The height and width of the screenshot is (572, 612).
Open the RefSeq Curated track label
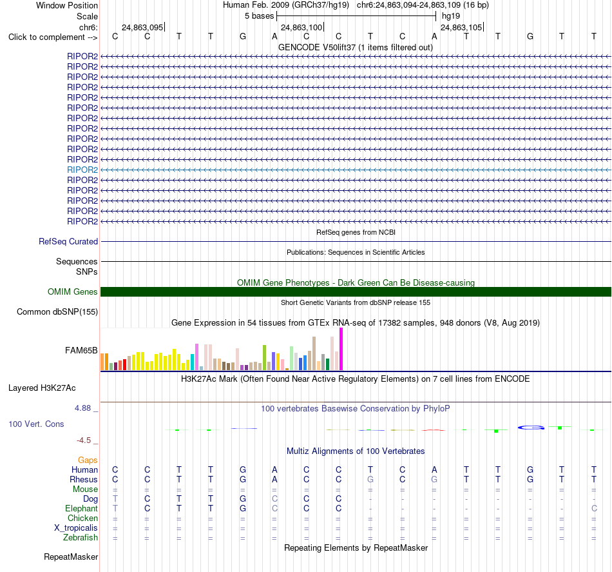[x=68, y=241]
